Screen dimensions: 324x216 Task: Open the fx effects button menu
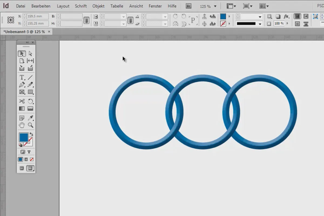coord(287,16)
